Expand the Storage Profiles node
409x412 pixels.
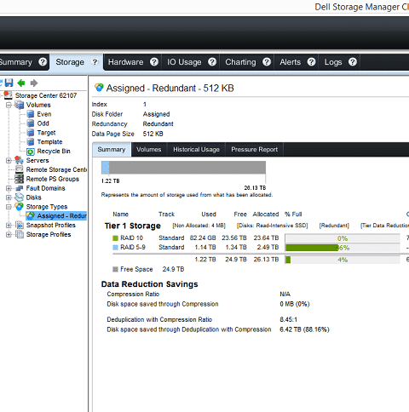pos(9,235)
